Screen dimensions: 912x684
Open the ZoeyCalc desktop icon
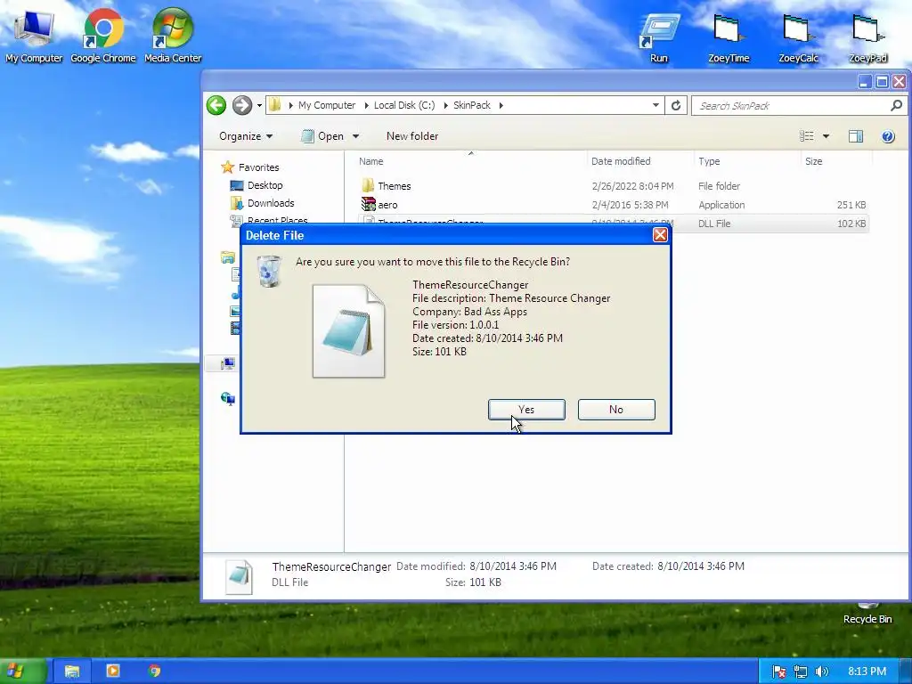tap(798, 37)
